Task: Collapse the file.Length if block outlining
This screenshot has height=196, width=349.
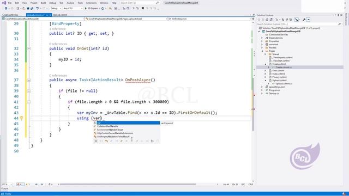Action: tap(29, 102)
